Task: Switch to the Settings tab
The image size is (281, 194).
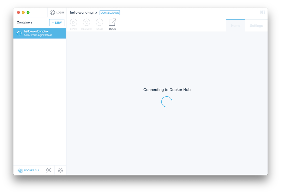Action: coord(256,25)
